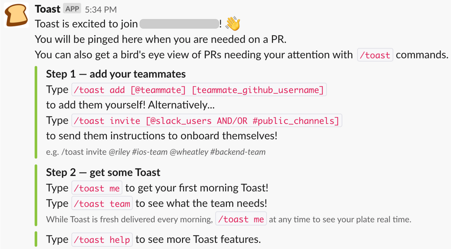Click the /toast invite command code block
This screenshot has width=451, height=249.
point(206,121)
